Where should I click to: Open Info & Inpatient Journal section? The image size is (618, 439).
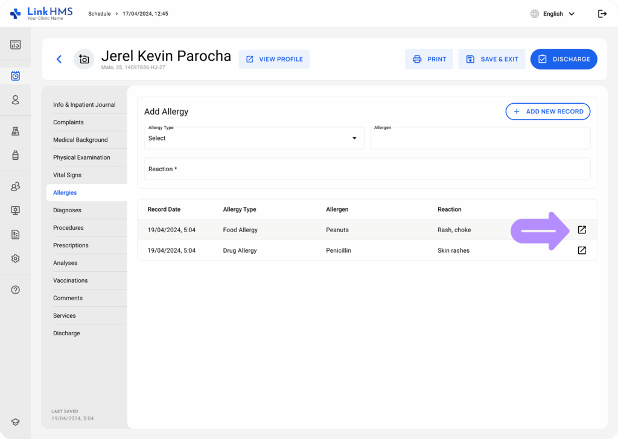(84, 105)
